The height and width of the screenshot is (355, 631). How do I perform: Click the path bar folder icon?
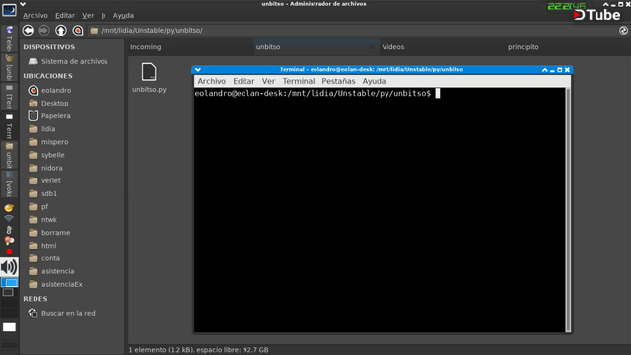[x=94, y=31]
